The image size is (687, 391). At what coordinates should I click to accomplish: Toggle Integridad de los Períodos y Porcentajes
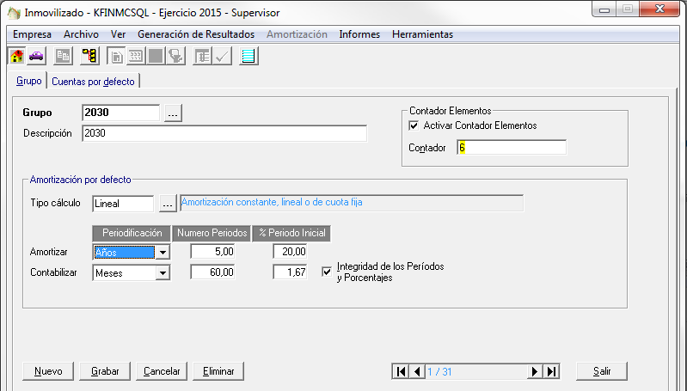(327, 272)
